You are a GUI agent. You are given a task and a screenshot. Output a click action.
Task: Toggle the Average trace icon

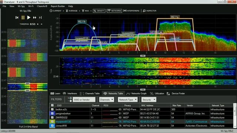click(67, 11)
